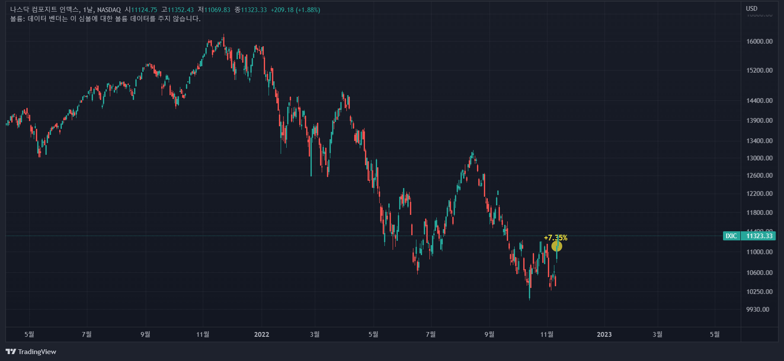Click the low value 저11069.83
784x361 pixels.
pos(214,10)
